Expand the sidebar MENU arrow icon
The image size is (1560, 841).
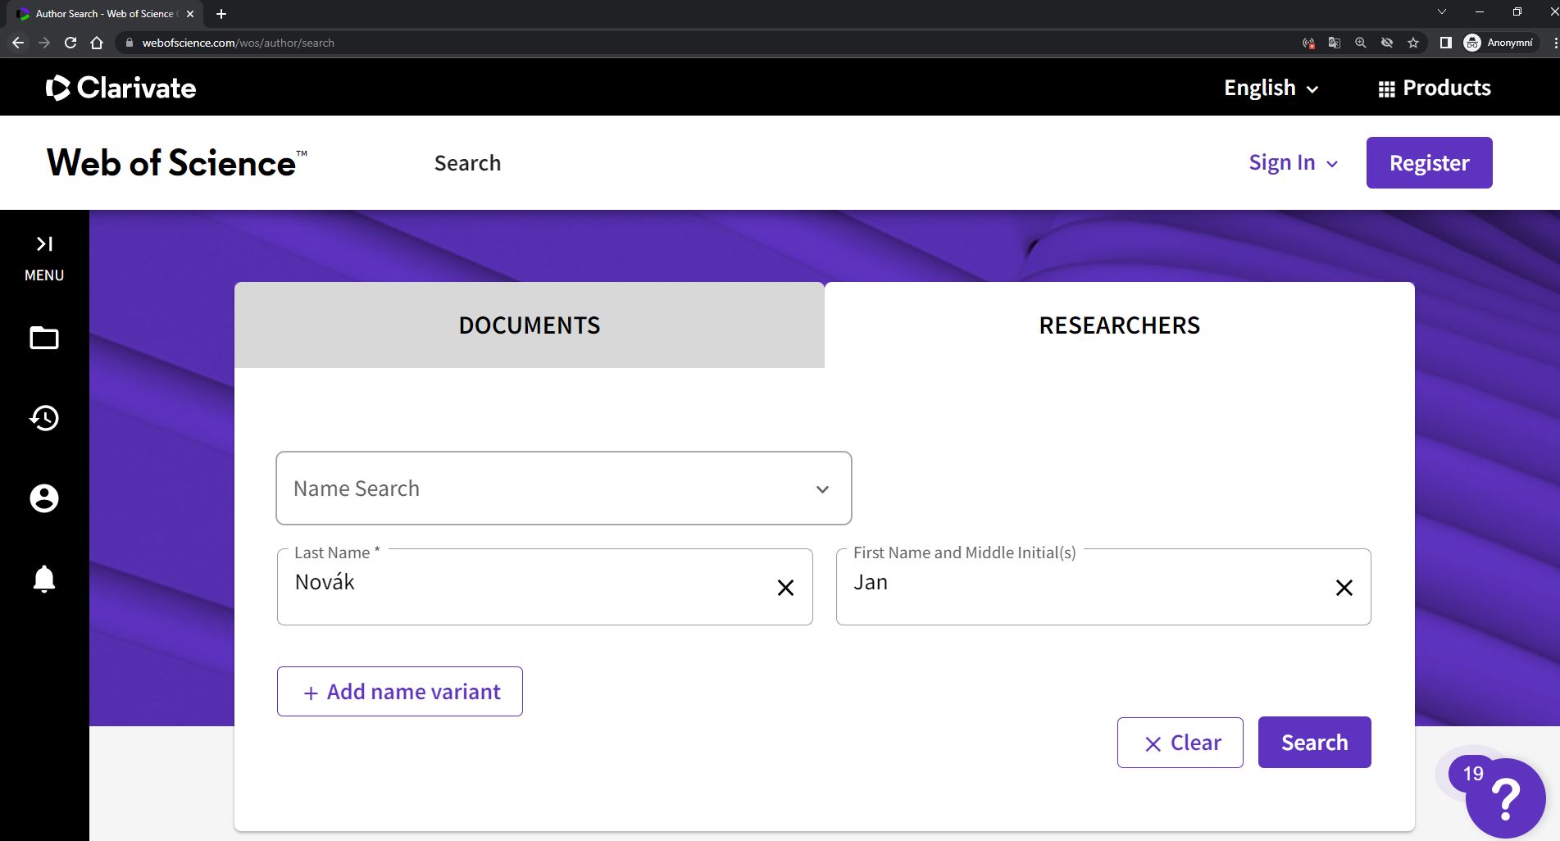click(44, 244)
